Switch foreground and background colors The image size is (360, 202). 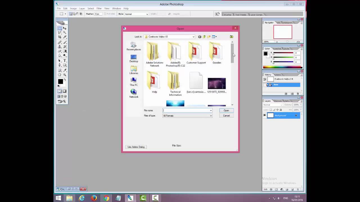pos(65,80)
